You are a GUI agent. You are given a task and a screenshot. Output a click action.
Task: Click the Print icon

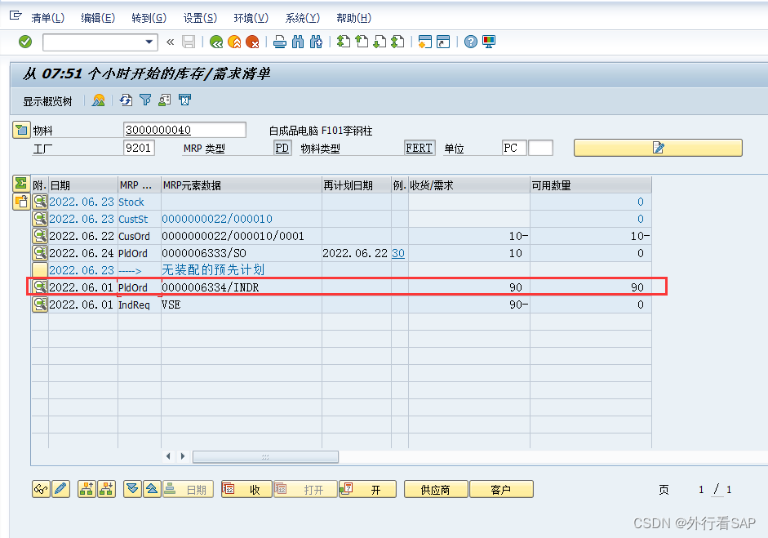pyautogui.click(x=280, y=42)
